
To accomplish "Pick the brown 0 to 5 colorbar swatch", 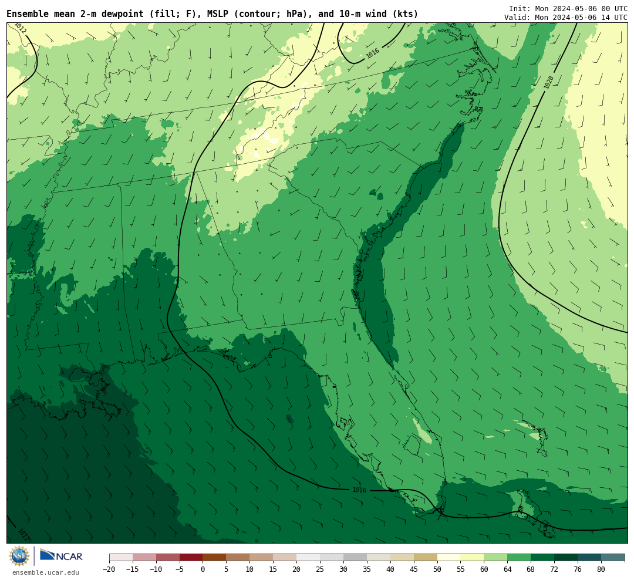I will (214, 558).
